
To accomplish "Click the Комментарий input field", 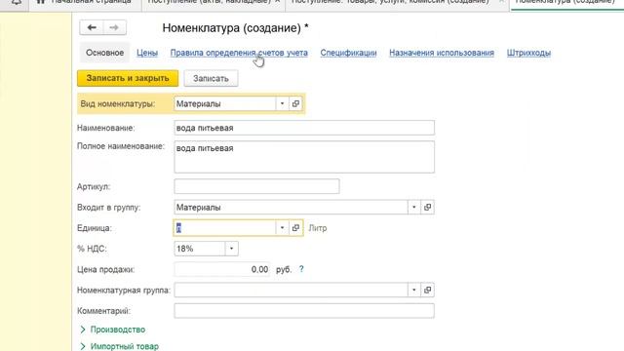I will [304, 311].
